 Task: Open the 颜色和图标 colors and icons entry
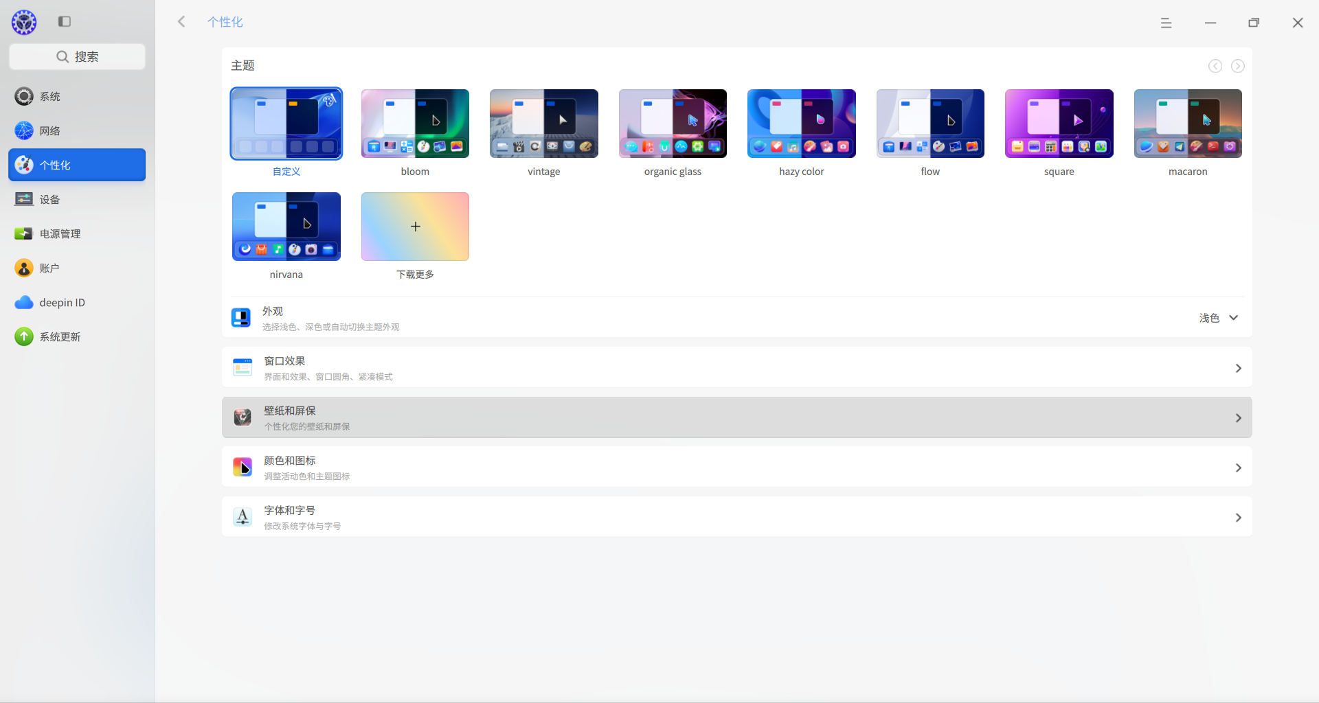tap(736, 468)
